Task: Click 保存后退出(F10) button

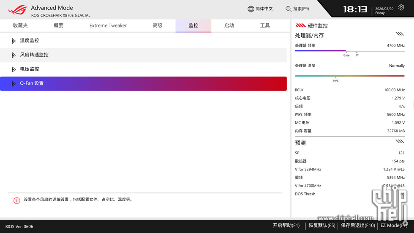Action: tap(358, 225)
